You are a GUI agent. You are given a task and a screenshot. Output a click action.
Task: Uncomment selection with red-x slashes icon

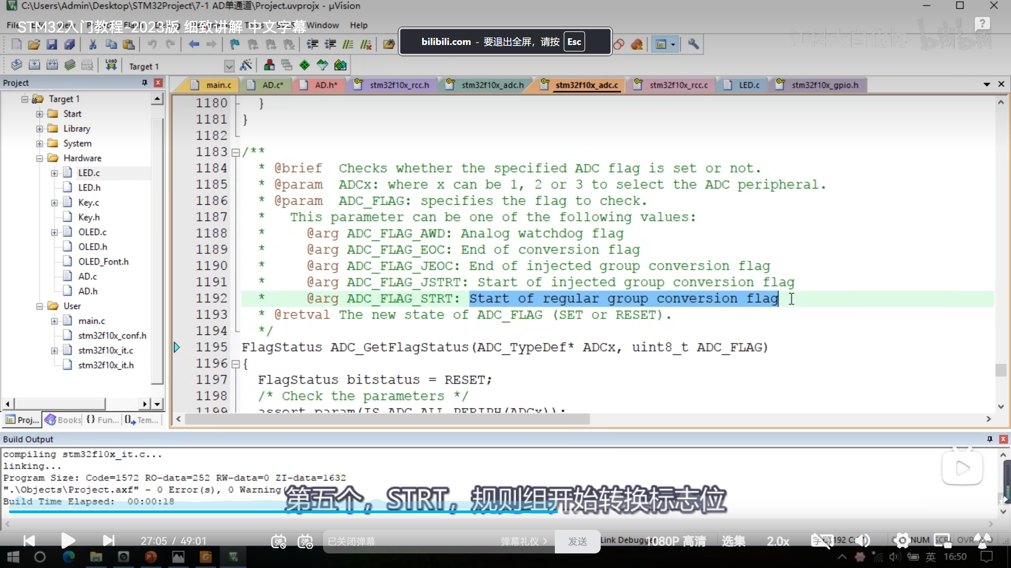(x=366, y=44)
